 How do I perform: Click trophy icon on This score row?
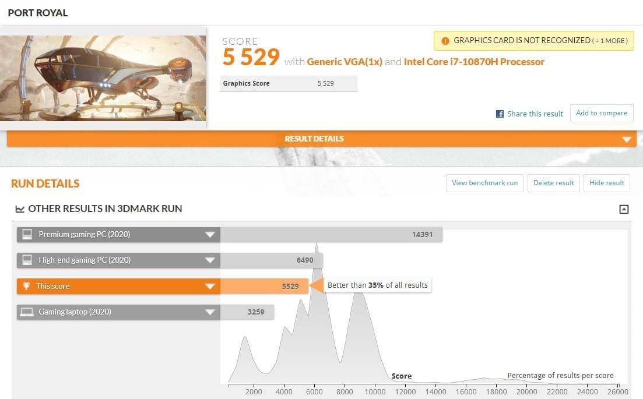coord(26,286)
